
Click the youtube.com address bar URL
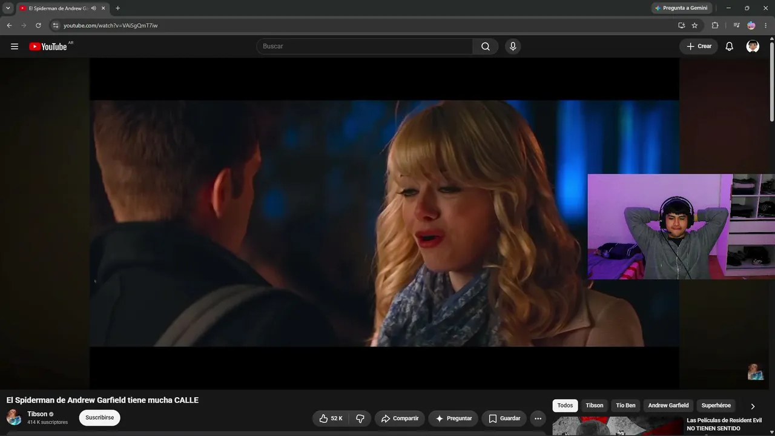(x=111, y=25)
